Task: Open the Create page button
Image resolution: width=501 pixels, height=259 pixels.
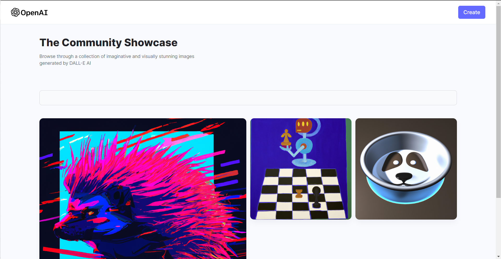Action: 472,12
